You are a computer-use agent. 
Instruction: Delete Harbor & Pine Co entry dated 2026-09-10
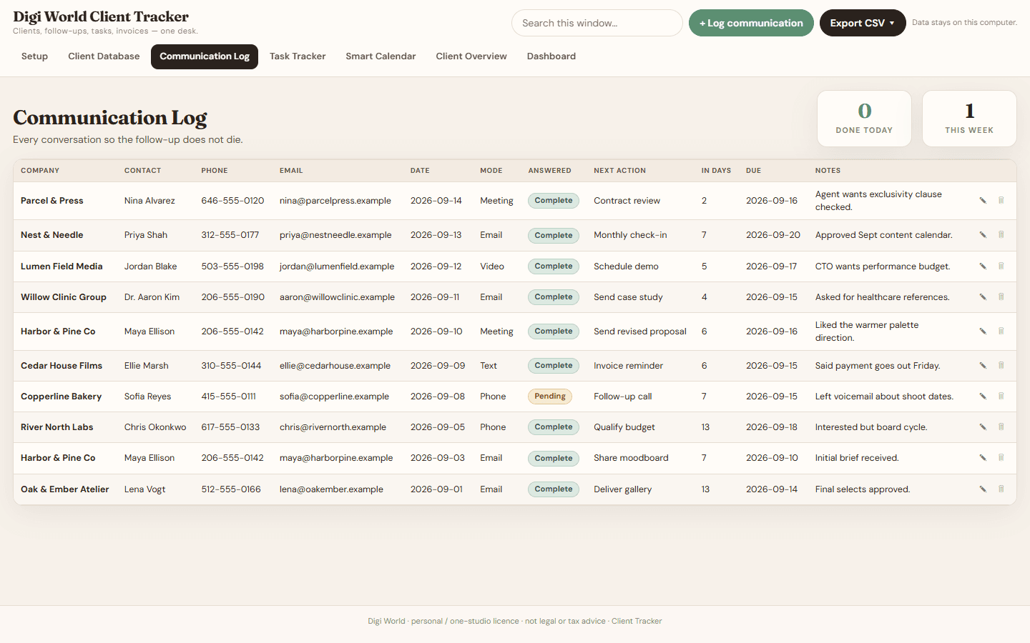[x=1001, y=332]
